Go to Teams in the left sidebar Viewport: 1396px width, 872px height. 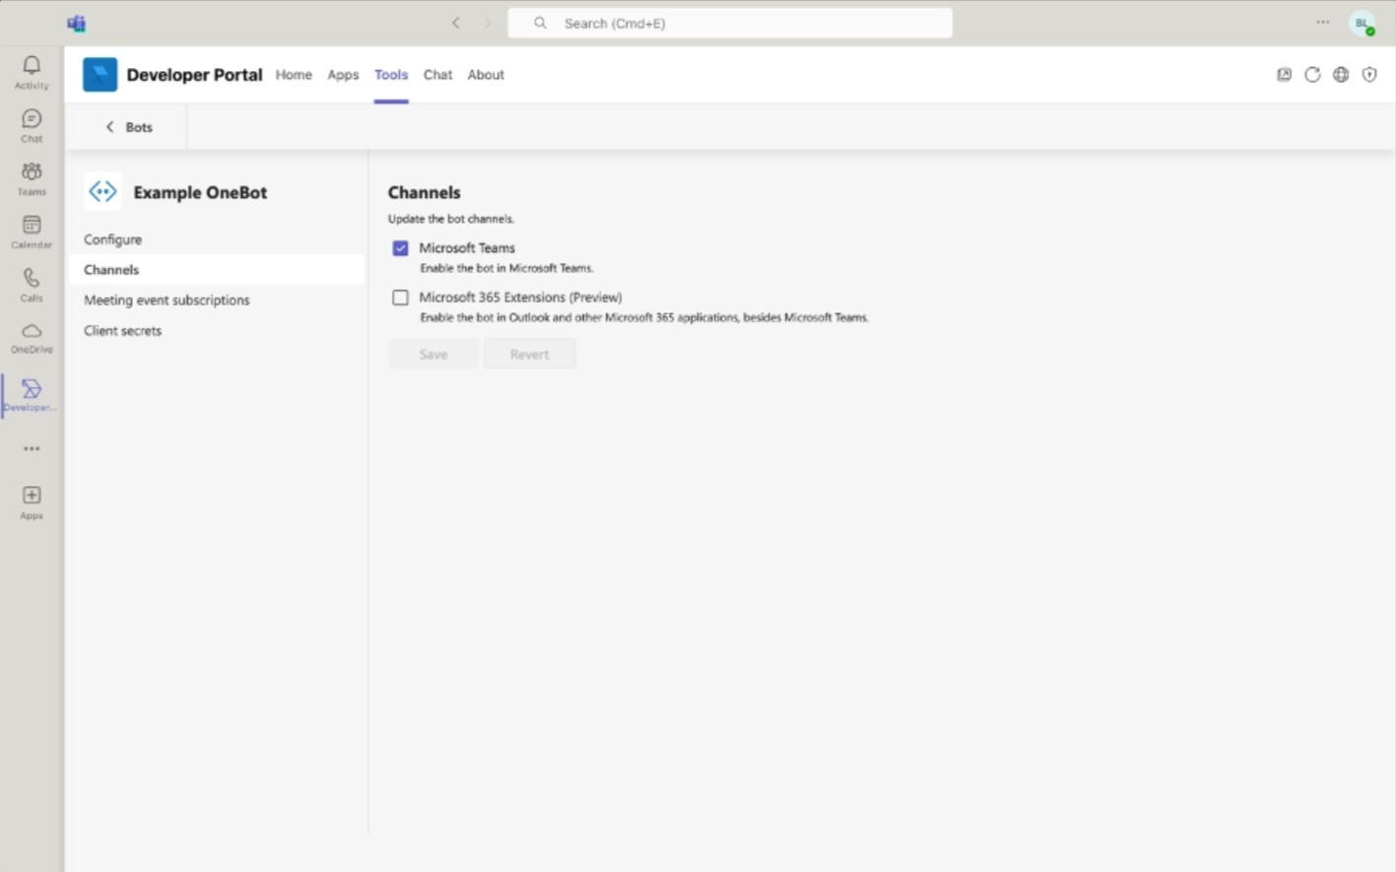click(x=32, y=178)
